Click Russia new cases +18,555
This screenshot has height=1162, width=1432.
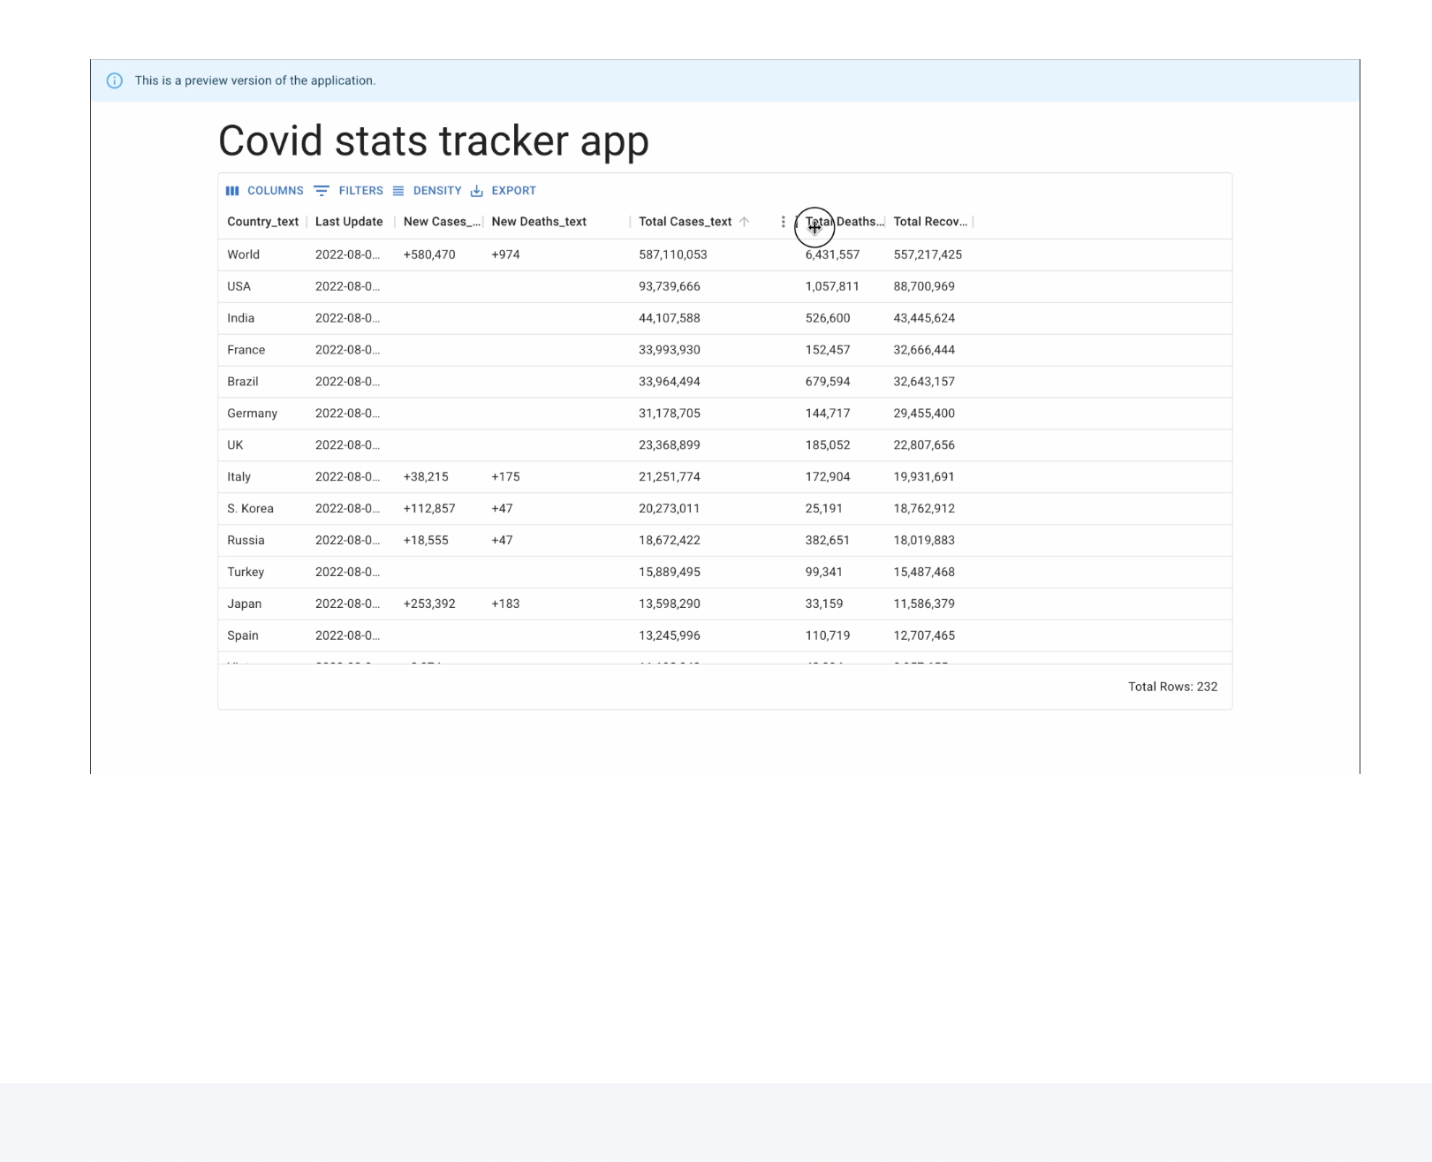coord(426,541)
